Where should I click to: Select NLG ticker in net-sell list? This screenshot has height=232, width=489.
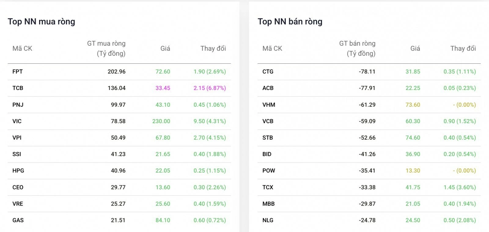point(268,220)
